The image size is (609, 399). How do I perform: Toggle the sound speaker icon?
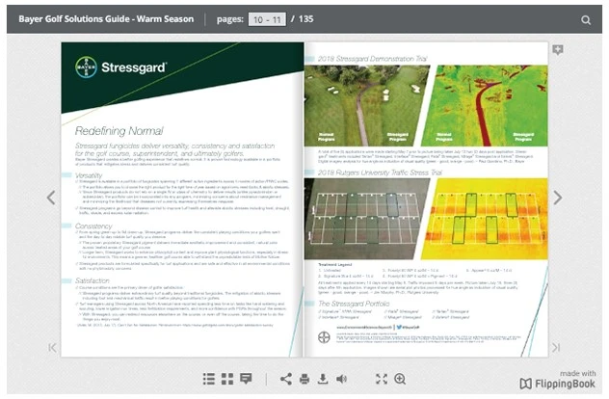[341, 379]
